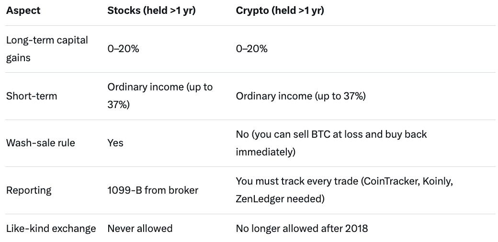Click the Long-term capital gains row label
The width and height of the screenshot is (498, 242).
pyautogui.click(x=47, y=49)
